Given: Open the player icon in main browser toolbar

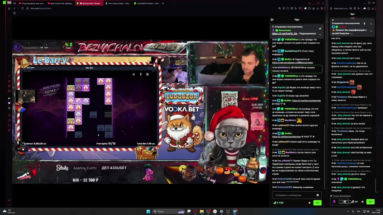Looking at the screenshot, I should [x=296, y=8].
